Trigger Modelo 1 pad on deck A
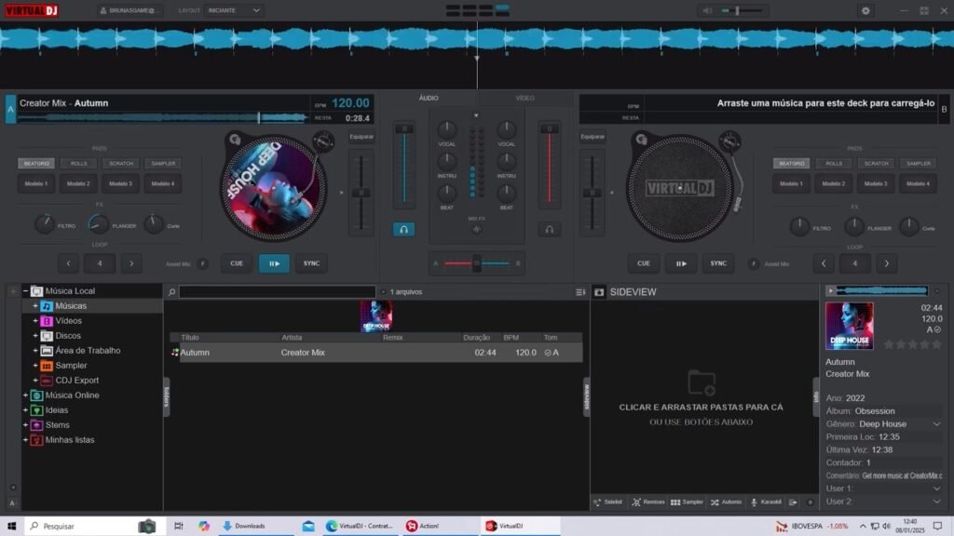 pos(36,183)
